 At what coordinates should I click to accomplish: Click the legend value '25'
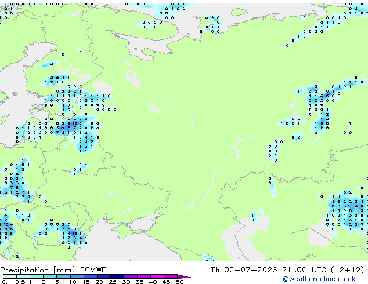[113, 282]
